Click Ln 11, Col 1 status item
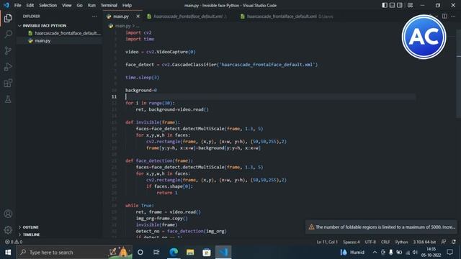 click(x=327, y=242)
